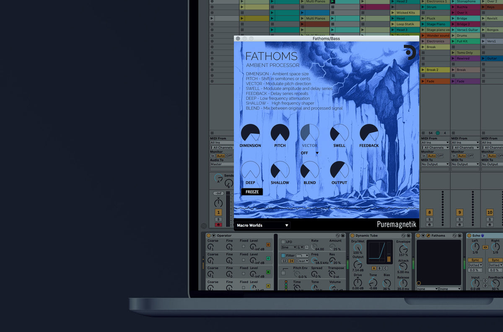The height and width of the screenshot is (332, 503).
Task: Open the Macro Worlds preset dropdown
Action: [x=262, y=225]
